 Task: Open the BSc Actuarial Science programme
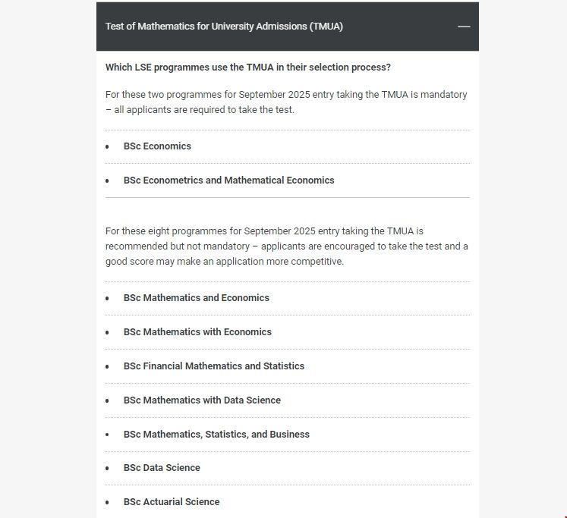(172, 502)
